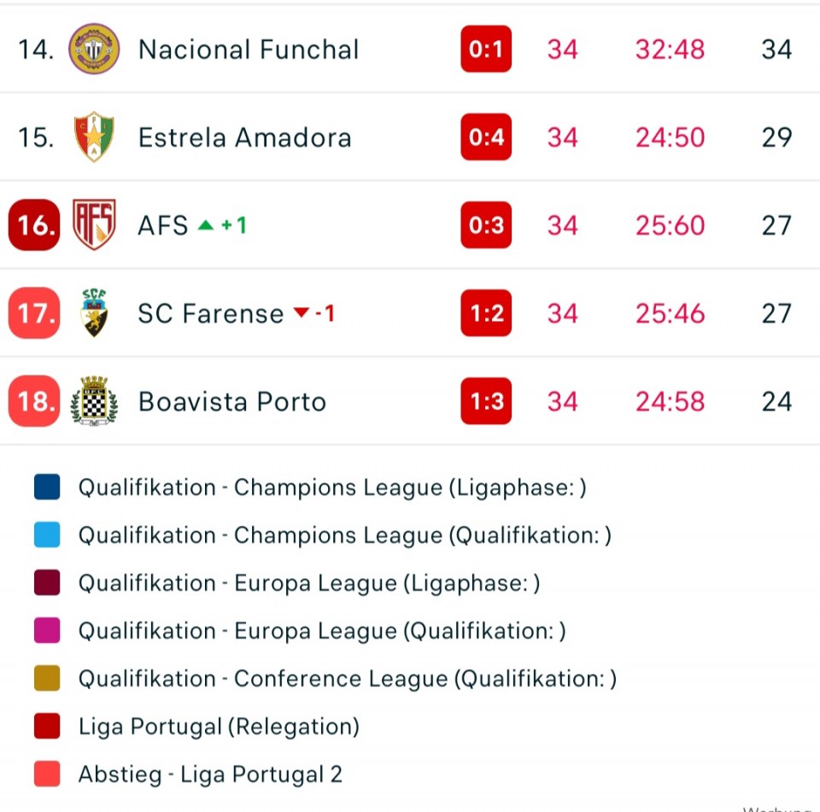Click the dark blue Champions League Ligaphase swatch
The width and height of the screenshot is (820, 812).
(x=47, y=487)
